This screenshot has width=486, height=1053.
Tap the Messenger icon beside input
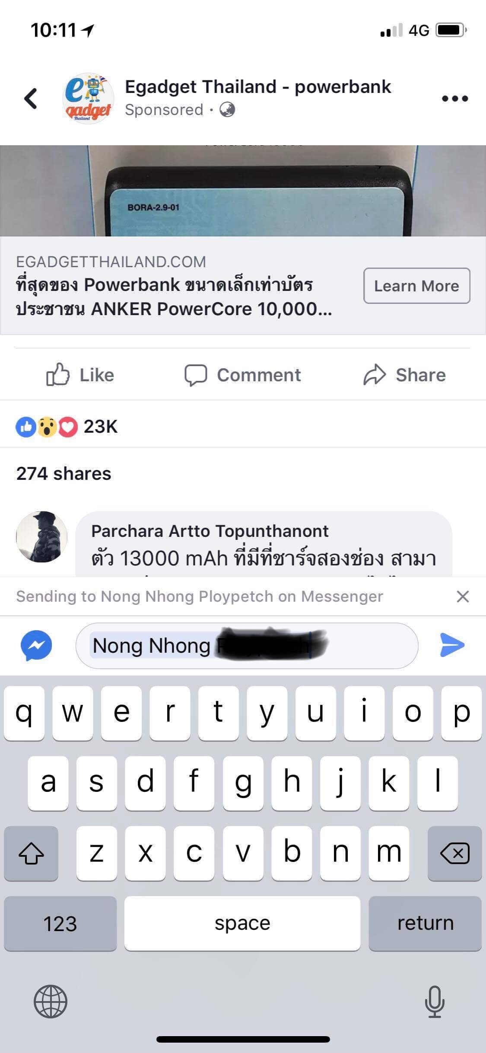36,645
